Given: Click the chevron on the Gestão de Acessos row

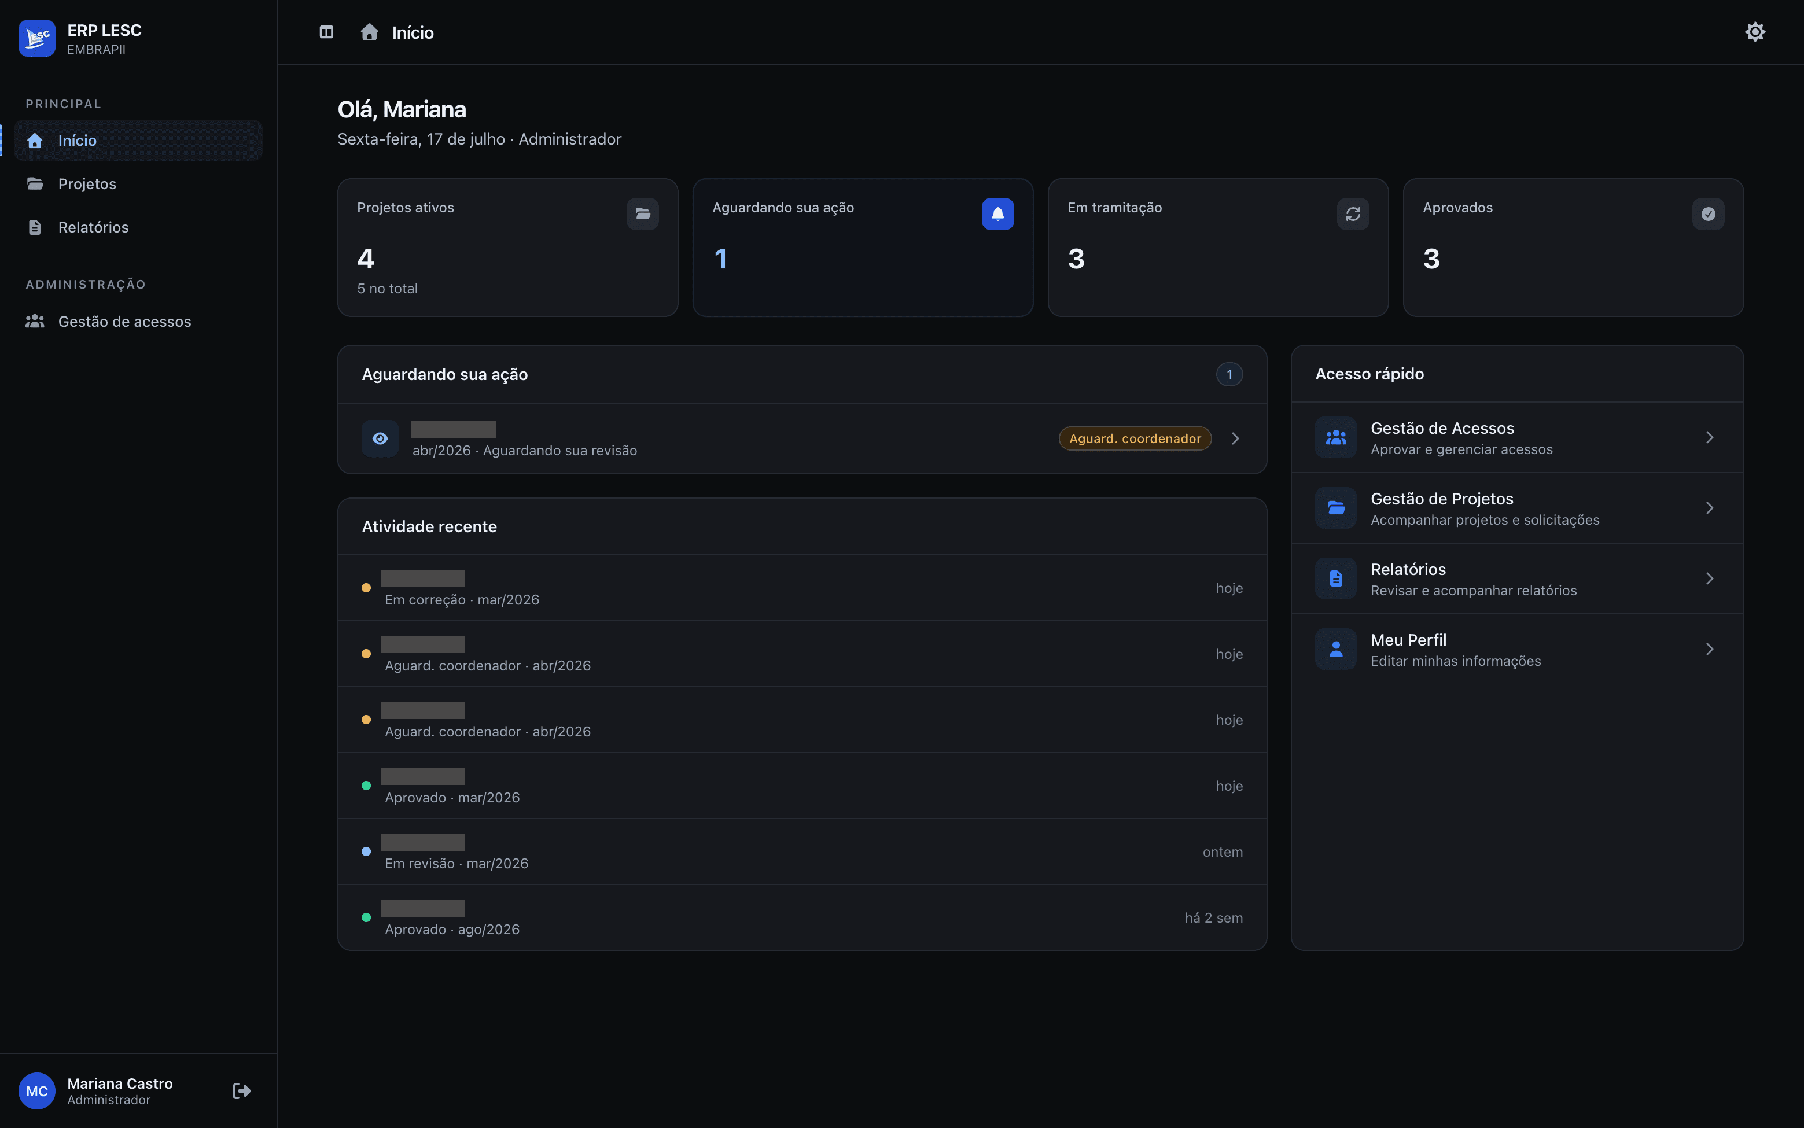Looking at the screenshot, I should pos(1709,438).
